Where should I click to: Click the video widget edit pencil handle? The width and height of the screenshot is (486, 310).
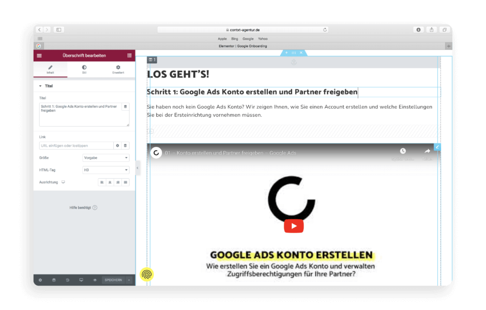click(x=437, y=147)
